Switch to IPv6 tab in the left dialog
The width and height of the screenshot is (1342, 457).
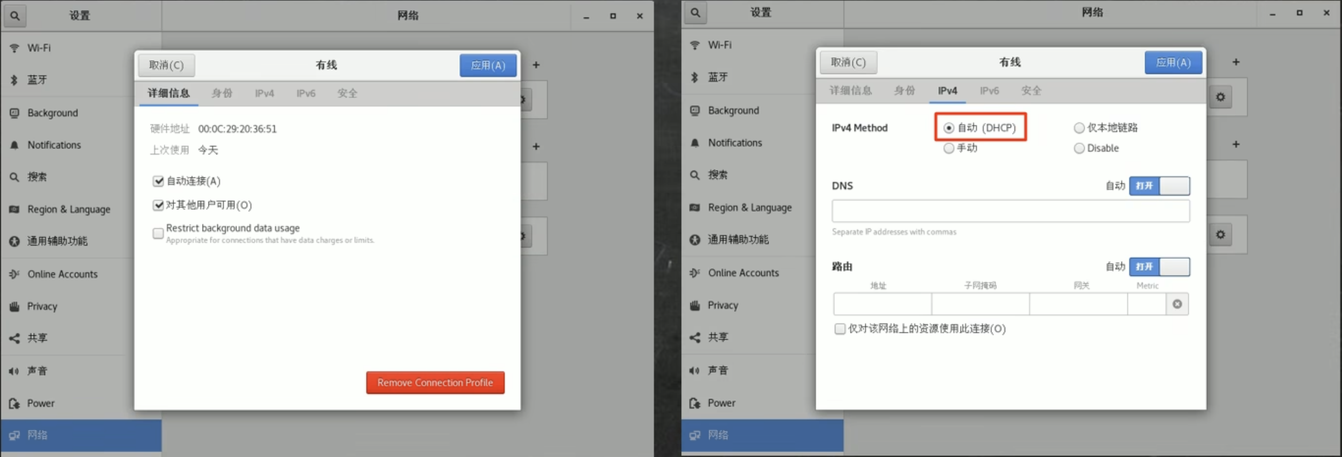pos(305,93)
